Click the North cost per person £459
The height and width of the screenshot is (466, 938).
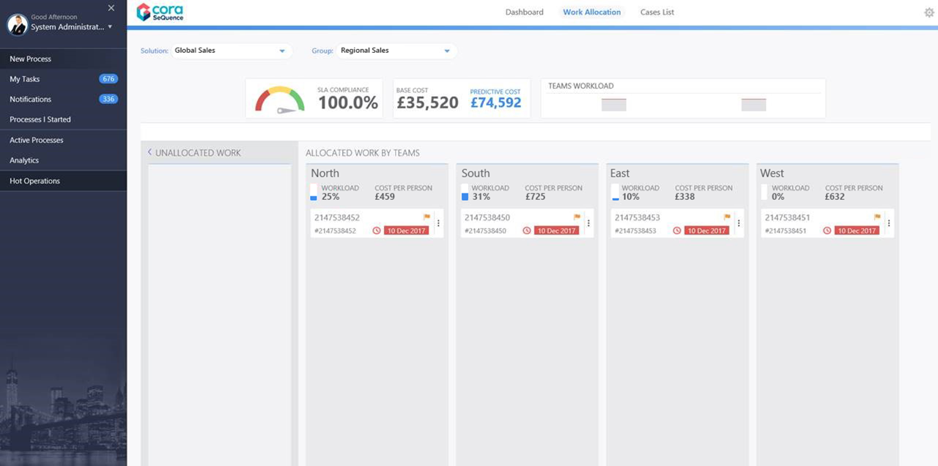point(385,196)
